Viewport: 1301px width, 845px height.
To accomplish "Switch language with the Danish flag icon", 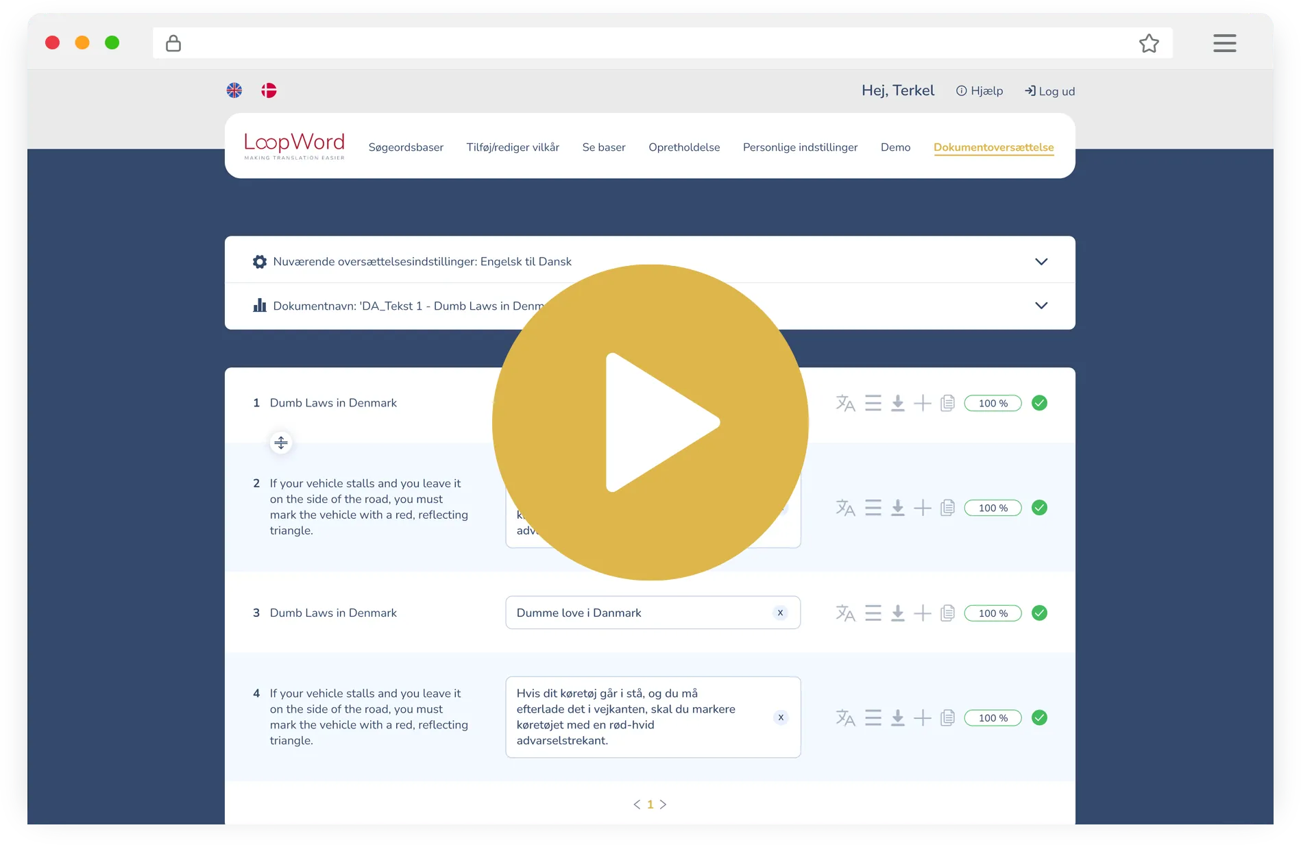I will coord(269,90).
